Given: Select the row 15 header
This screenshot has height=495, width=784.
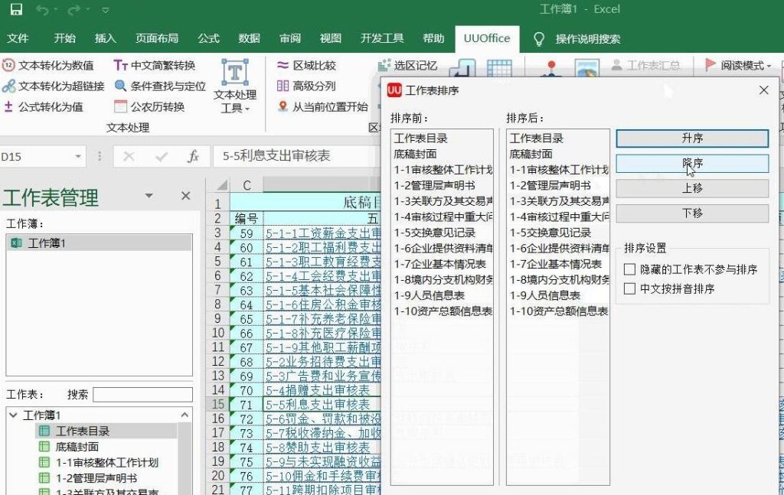Looking at the screenshot, I should (218, 404).
